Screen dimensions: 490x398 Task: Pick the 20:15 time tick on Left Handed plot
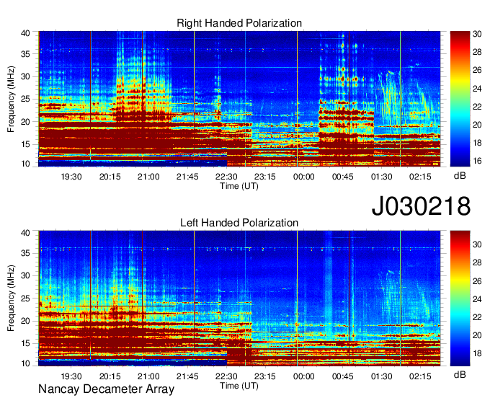point(110,376)
